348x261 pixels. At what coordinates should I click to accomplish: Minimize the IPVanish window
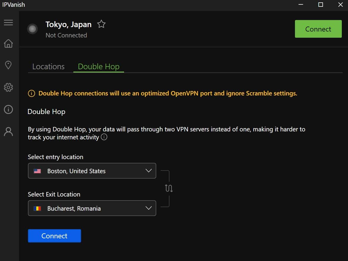pyautogui.click(x=301, y=4)
